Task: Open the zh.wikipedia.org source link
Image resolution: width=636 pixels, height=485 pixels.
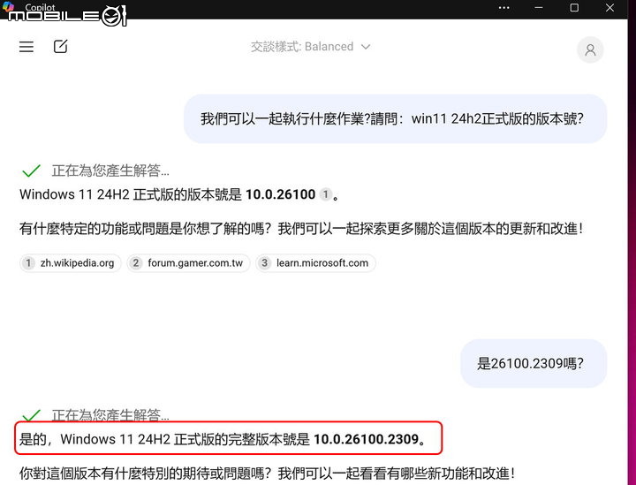Action: pyautogui.click(x=70, y=263)
